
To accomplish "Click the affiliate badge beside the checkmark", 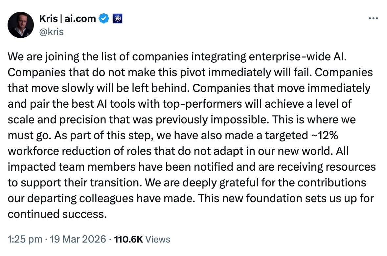I will click(118, 19).
